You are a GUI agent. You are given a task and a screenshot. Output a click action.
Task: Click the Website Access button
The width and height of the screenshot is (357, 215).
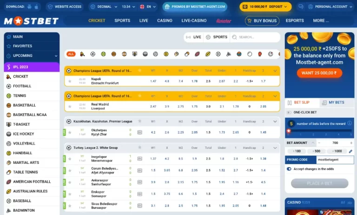pos(65,7)
